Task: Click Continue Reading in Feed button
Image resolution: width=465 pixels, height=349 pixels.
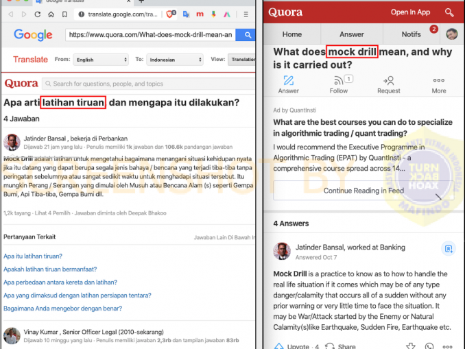Action: coord(363,191)
